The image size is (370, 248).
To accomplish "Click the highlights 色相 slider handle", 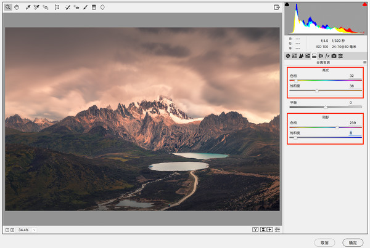I will tap(296, 81).
